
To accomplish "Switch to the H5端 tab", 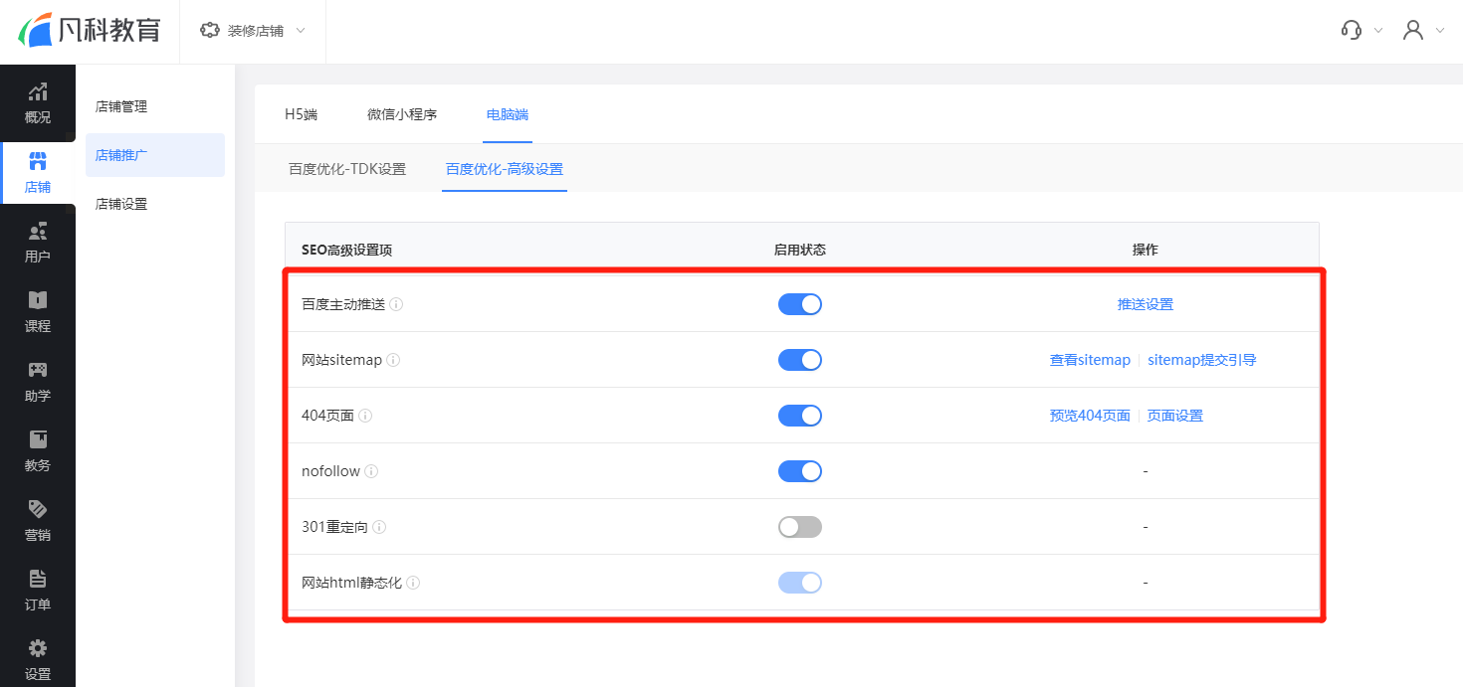I will pos(301,114).
